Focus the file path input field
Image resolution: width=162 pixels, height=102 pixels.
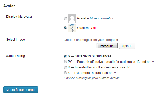[80, 45]
